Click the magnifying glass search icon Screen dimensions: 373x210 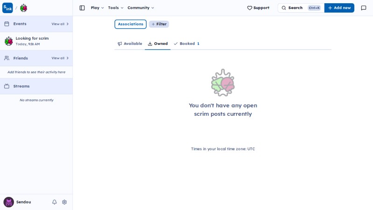tap(284, 8)
